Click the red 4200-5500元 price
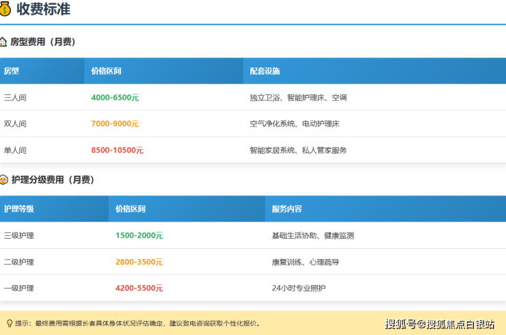The height and width of the screenshot is (335, 506). (x=139, y=288)
